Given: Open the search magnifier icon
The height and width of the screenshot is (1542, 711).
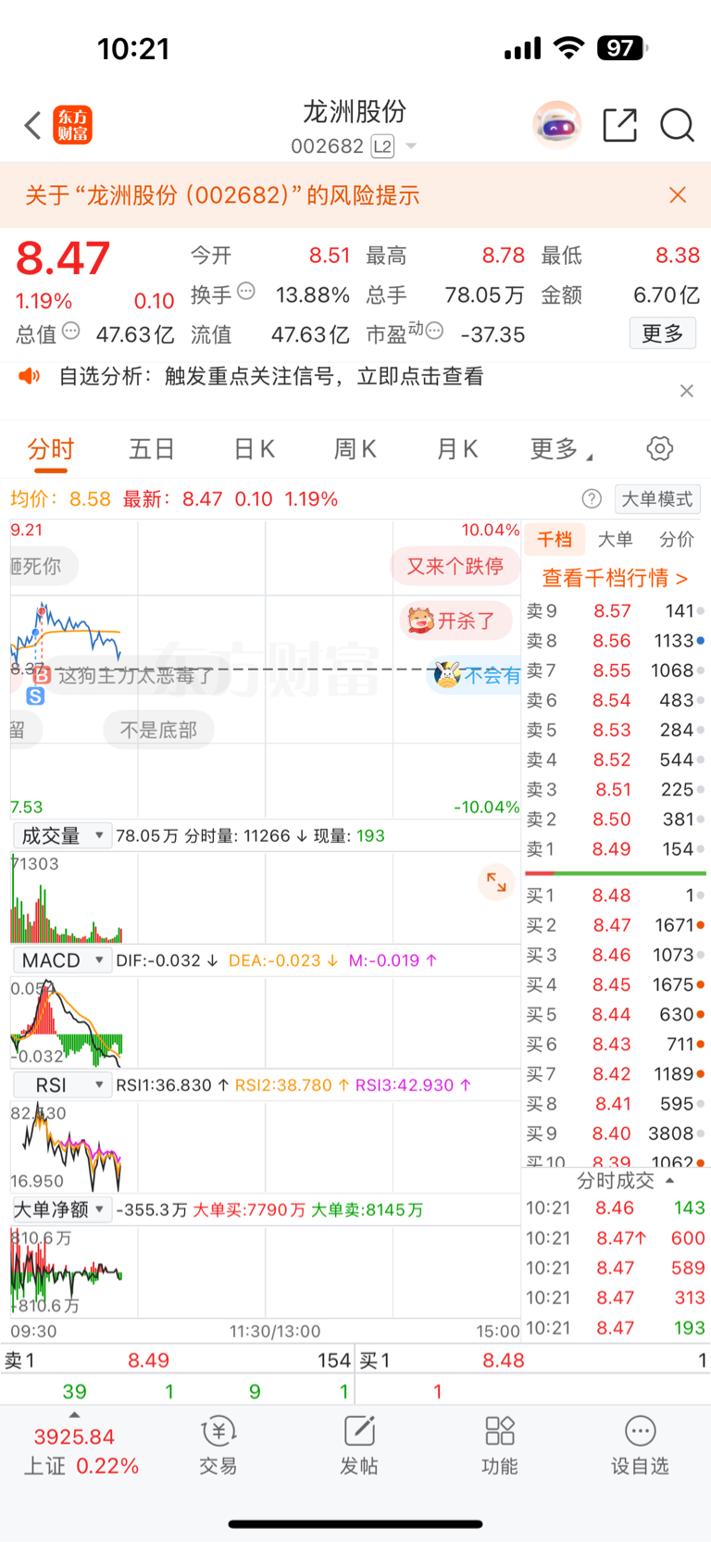Looking at the screenshot, I should (677, 125).
